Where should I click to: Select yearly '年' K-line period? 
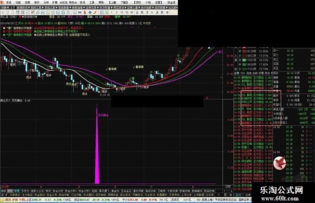coord(167,12)
